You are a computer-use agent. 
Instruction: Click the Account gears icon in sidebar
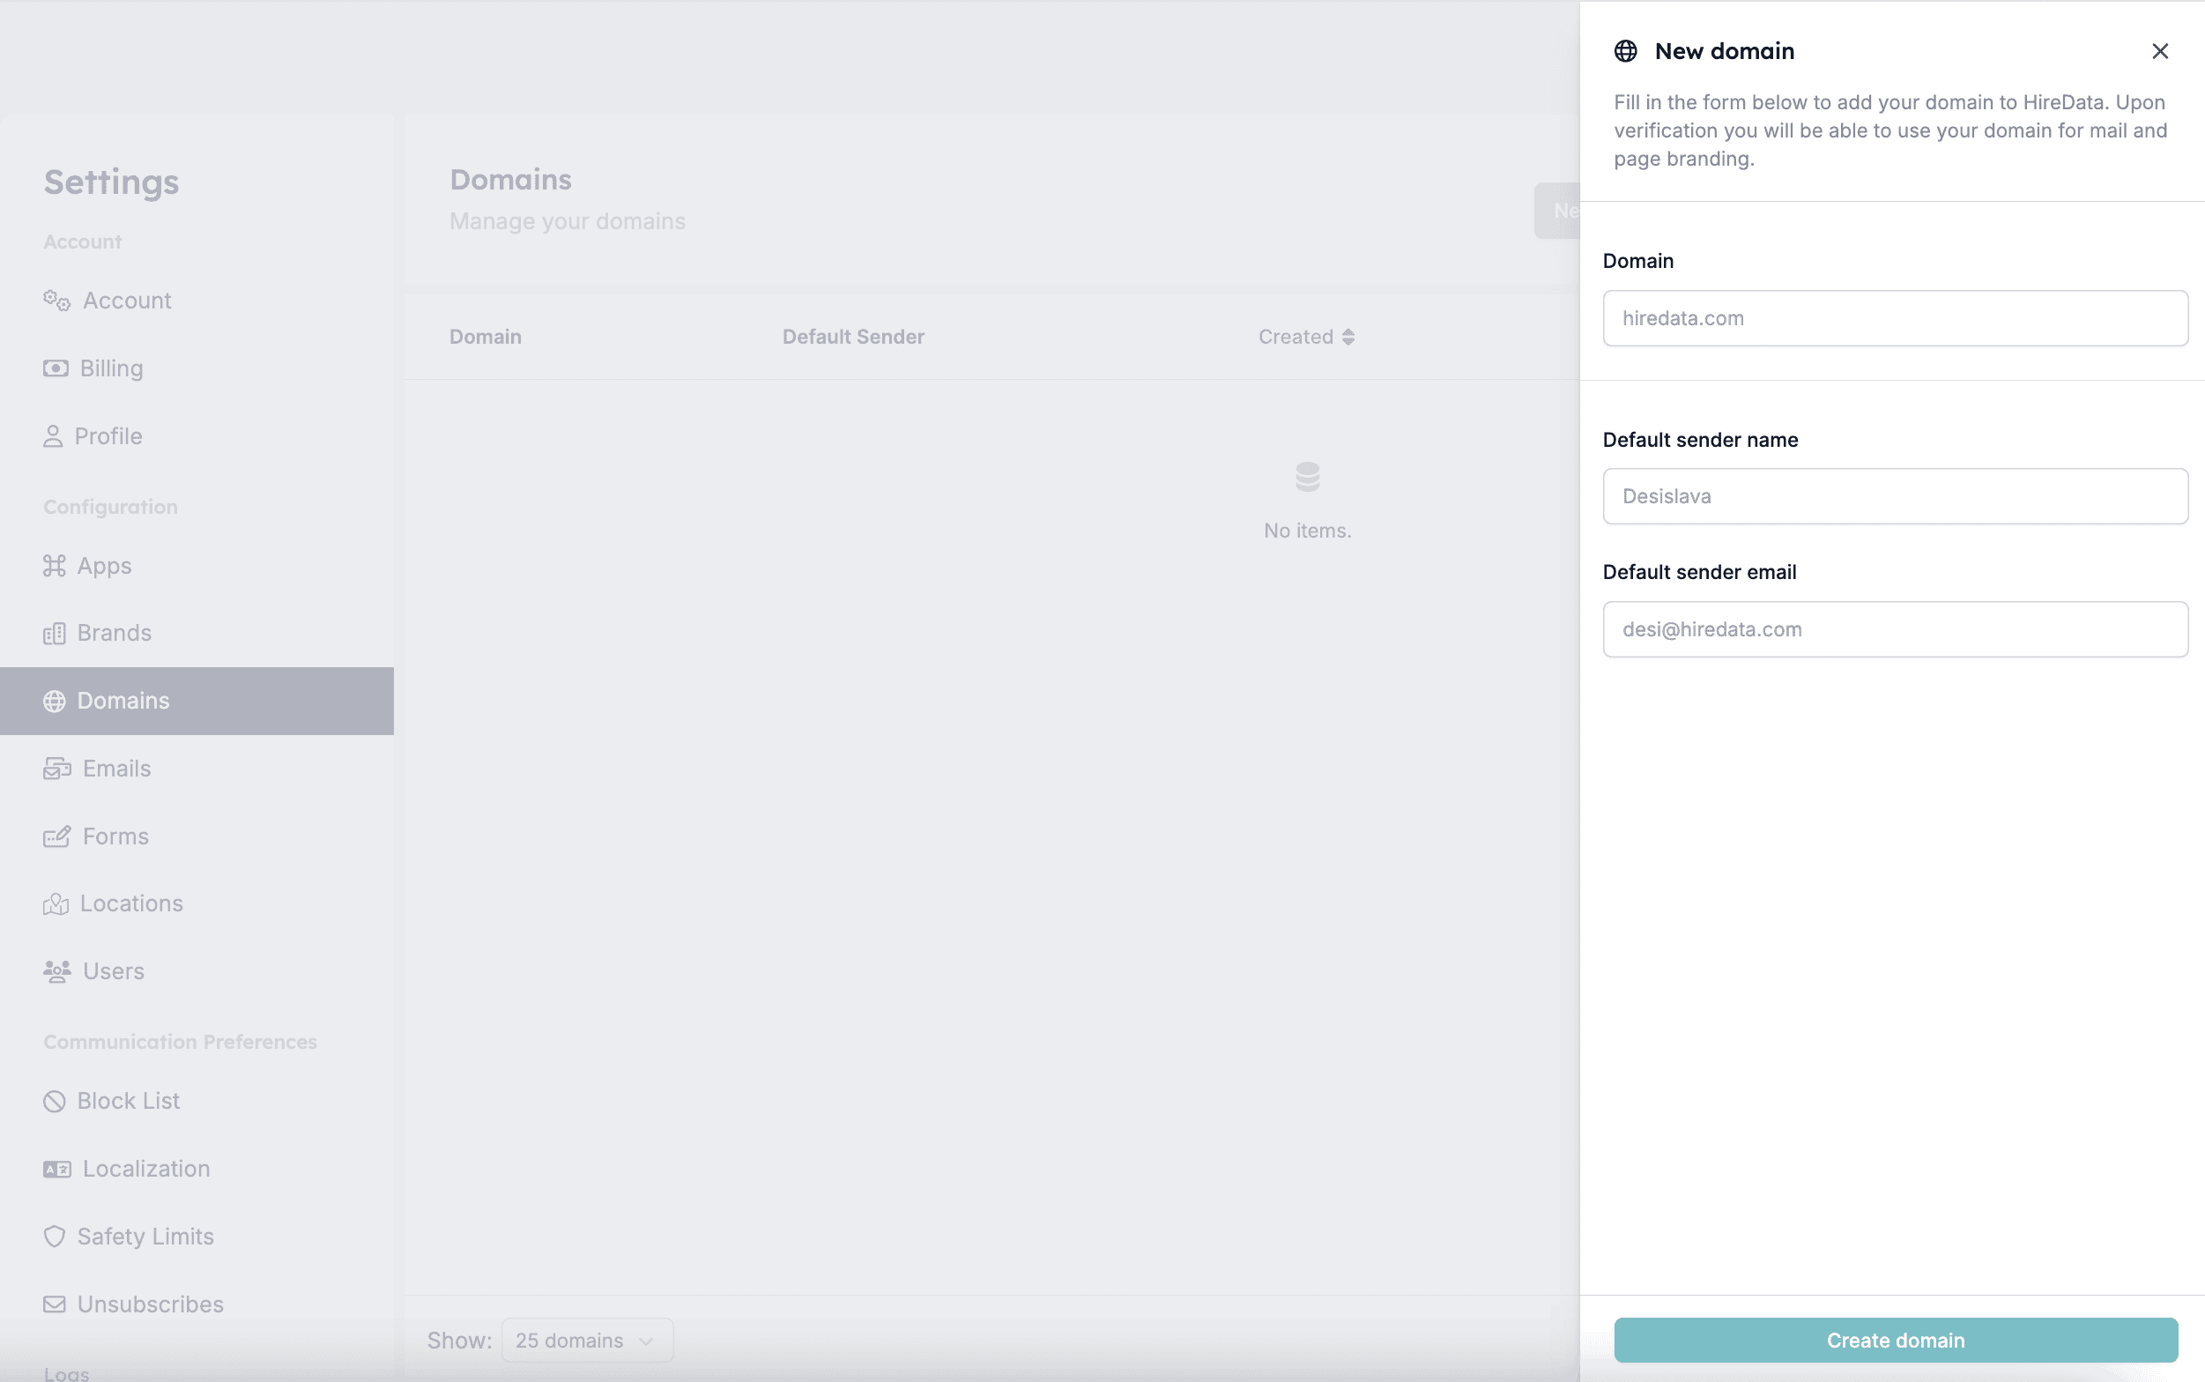click(x=56, y=301)
